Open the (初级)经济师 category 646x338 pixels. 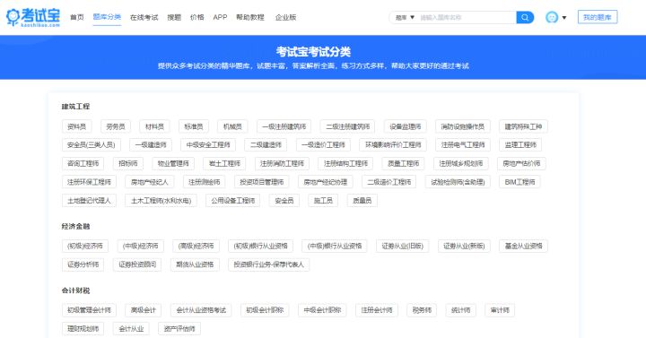coord(85,246)
